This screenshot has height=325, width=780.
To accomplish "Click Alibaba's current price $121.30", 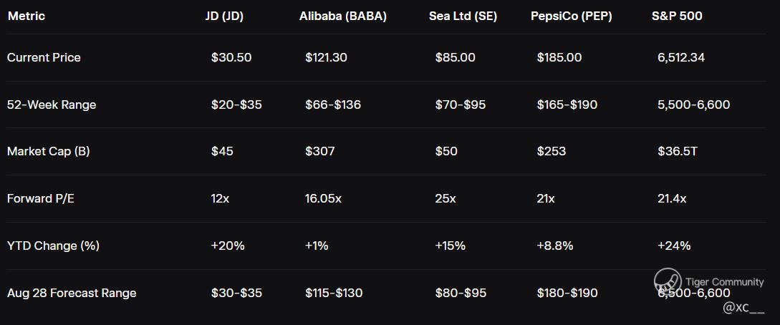I will click(326, 57).
